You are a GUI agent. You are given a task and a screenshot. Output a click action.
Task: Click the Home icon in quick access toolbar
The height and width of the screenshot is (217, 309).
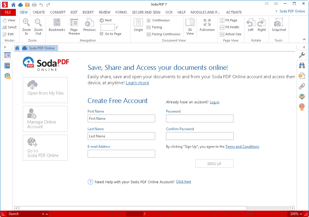click(13, 4)
